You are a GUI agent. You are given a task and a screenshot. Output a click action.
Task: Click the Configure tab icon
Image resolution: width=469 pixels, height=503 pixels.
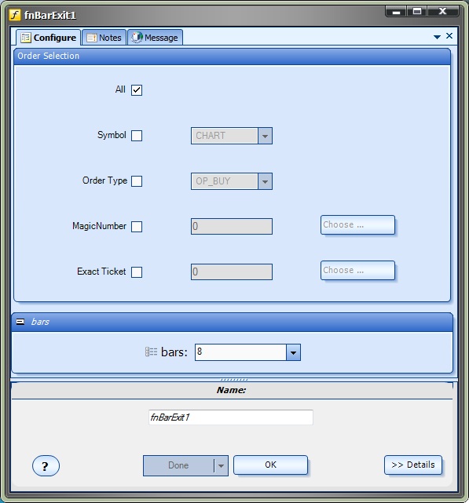click(26, 38)
